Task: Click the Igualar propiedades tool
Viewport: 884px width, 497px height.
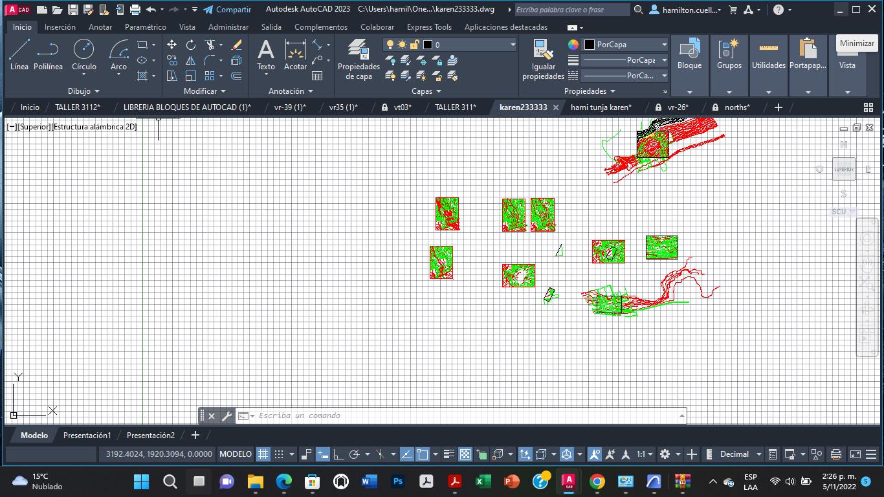Action: pyautogui.click(x=543, y=58)
